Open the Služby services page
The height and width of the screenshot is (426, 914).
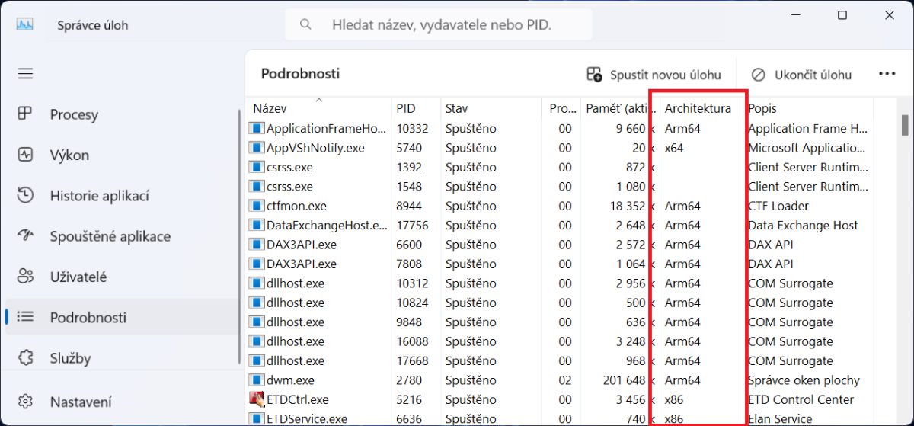tap(70, 358)
